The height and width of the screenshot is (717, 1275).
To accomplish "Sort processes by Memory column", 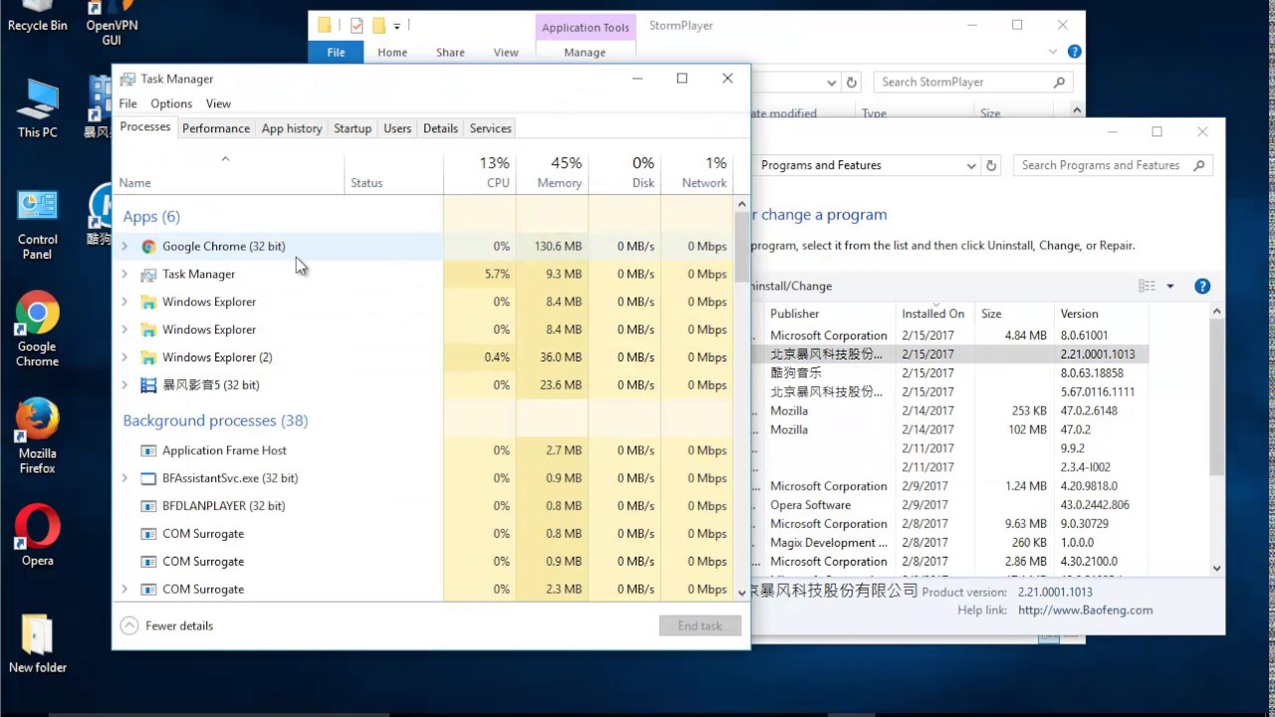I will point(552,172).
